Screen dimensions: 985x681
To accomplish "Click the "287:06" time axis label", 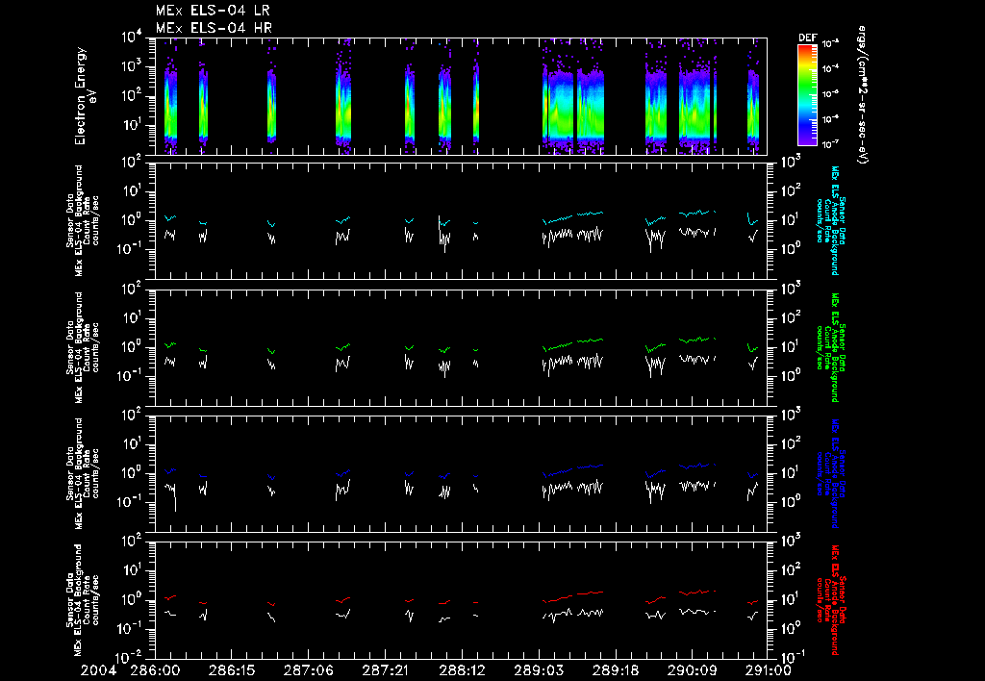I will (308, 670).
